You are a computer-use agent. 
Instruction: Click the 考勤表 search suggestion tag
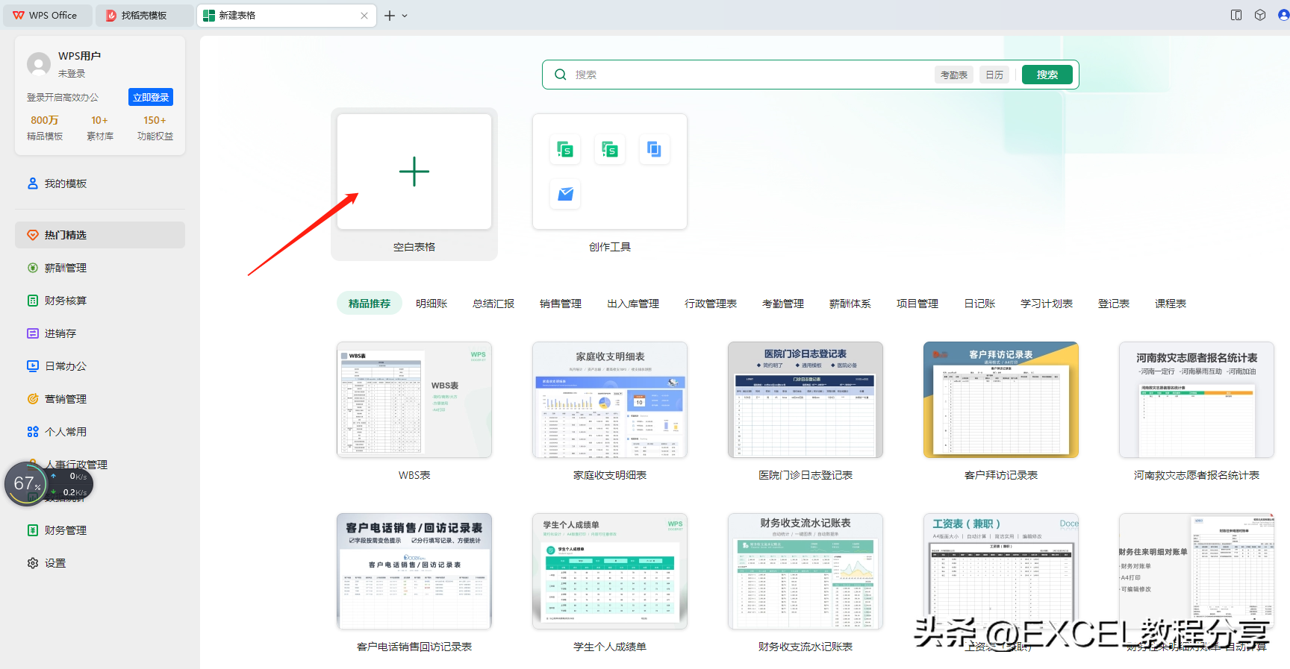[954, 75]
